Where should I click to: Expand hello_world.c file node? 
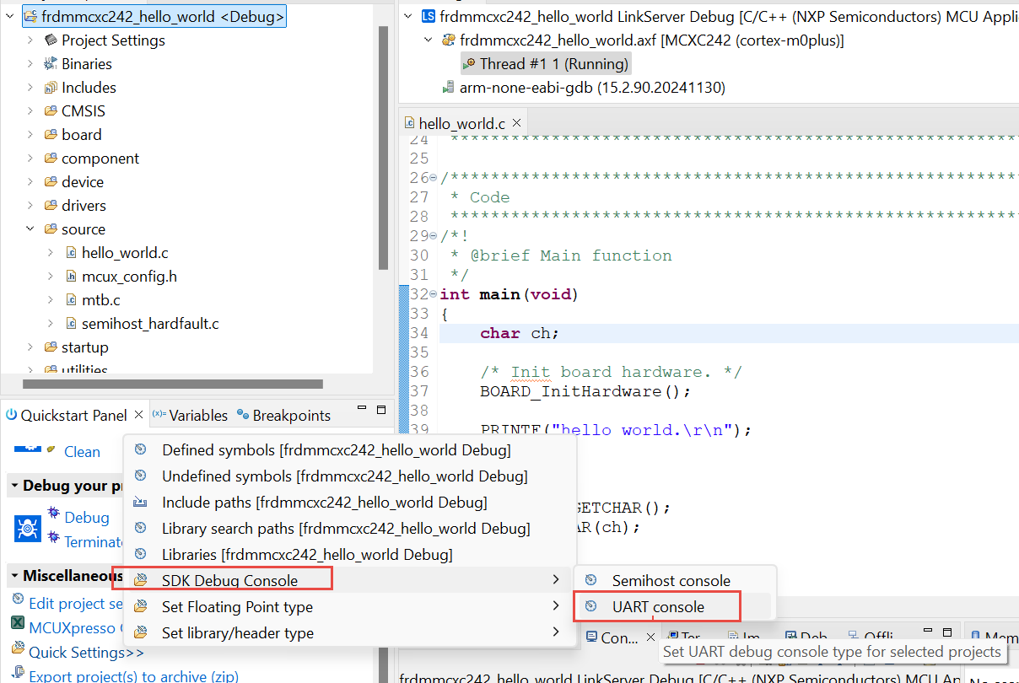(x=50, y=252)
